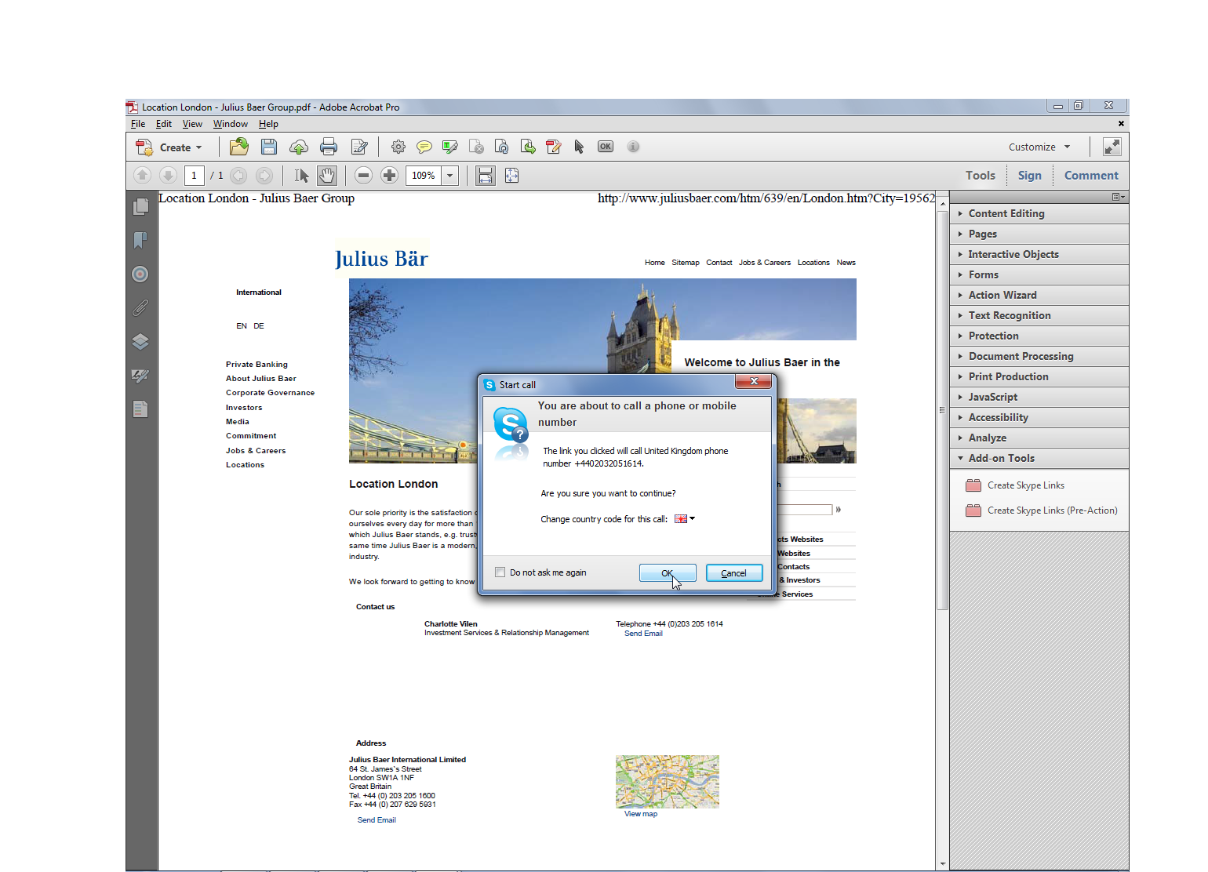
Task: Expand the Accessibility panel
Action: 1039,417
